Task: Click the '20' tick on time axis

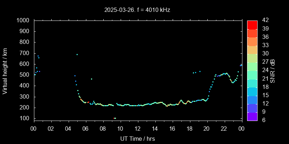Action: coord(207,129)
